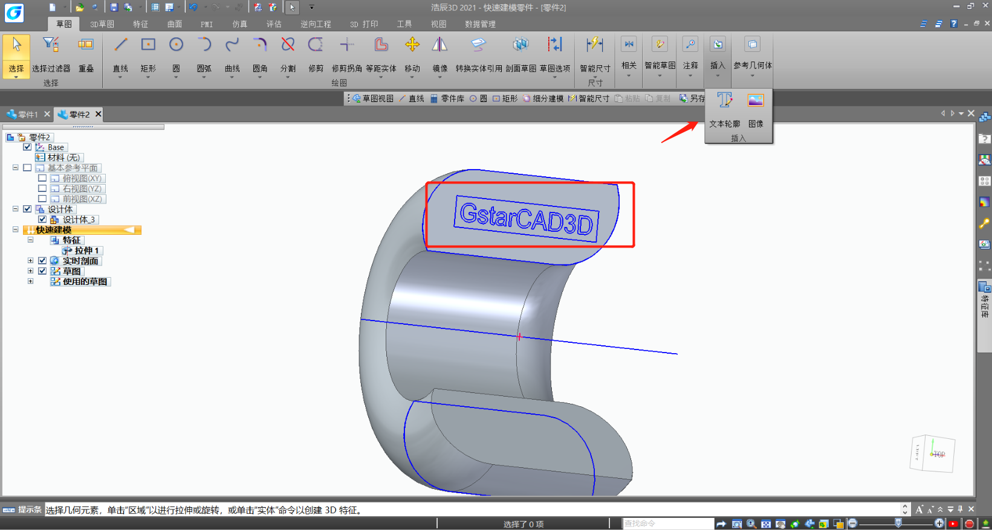Viewport: 992px width, 530px height.
Task: Click the 查找命令 search field
Action: click(667, 523)
